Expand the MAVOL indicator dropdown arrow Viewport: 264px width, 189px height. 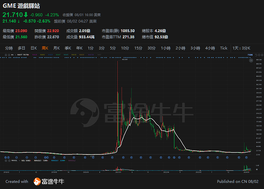(19, 161)
